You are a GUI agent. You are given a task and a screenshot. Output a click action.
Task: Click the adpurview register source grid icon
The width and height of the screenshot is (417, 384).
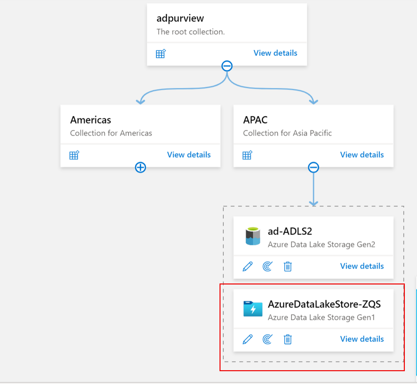161,54
